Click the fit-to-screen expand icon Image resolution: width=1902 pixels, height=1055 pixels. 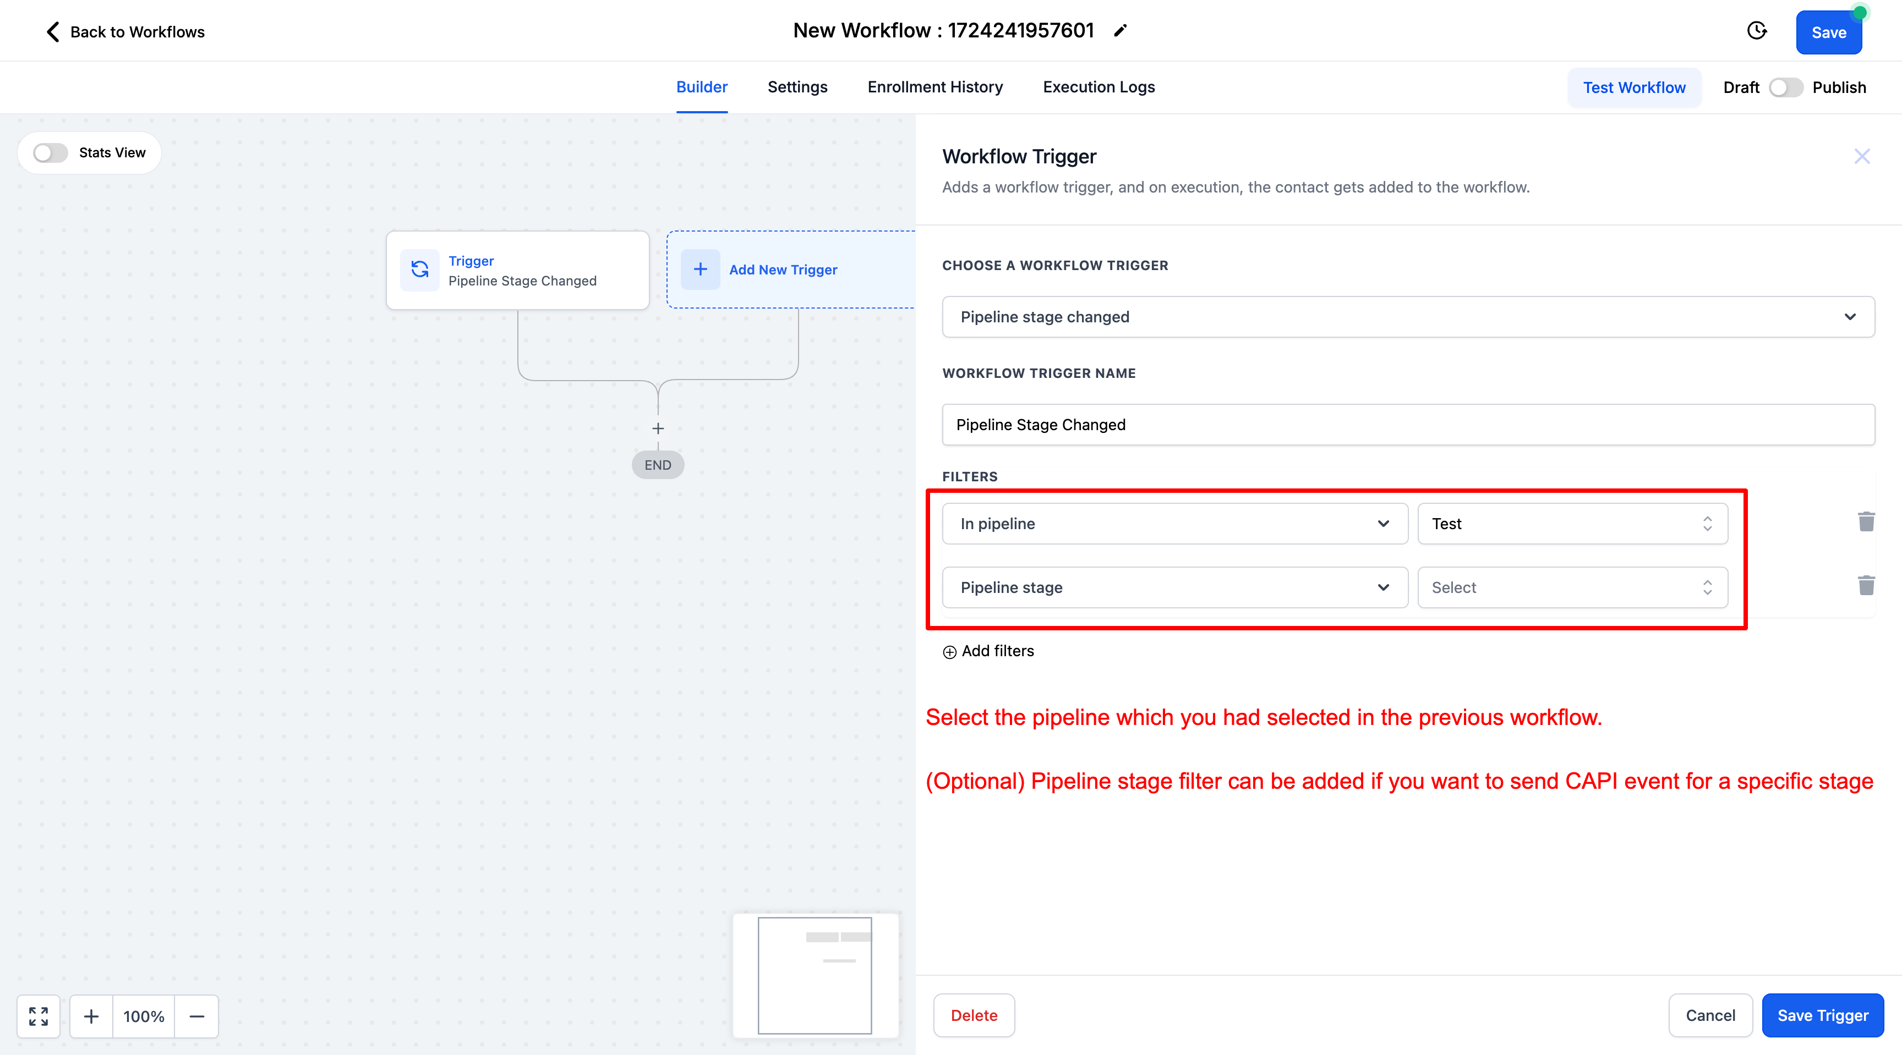(39, 1016)
